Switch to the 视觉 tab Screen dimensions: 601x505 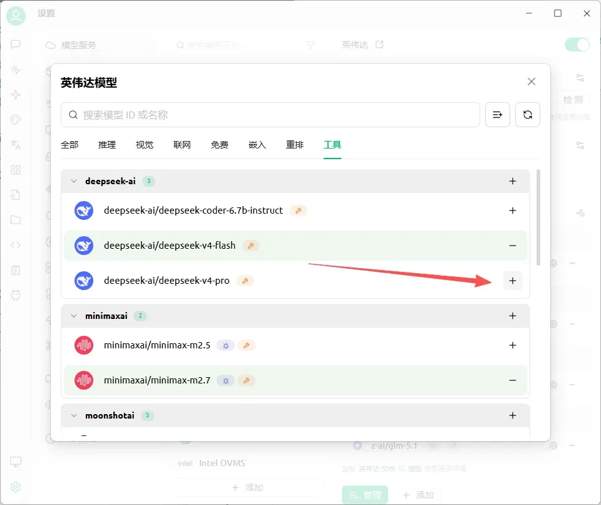(145, 145)
